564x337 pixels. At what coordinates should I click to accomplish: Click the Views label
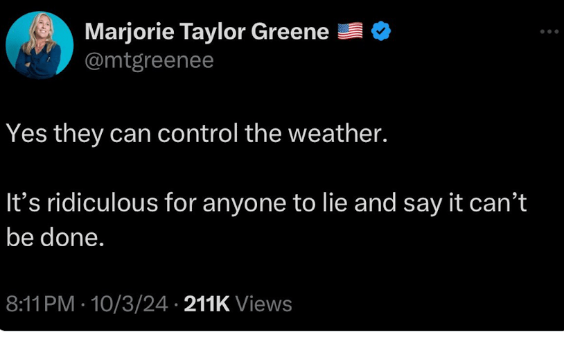pyautogui.click(x=264, y=304)
